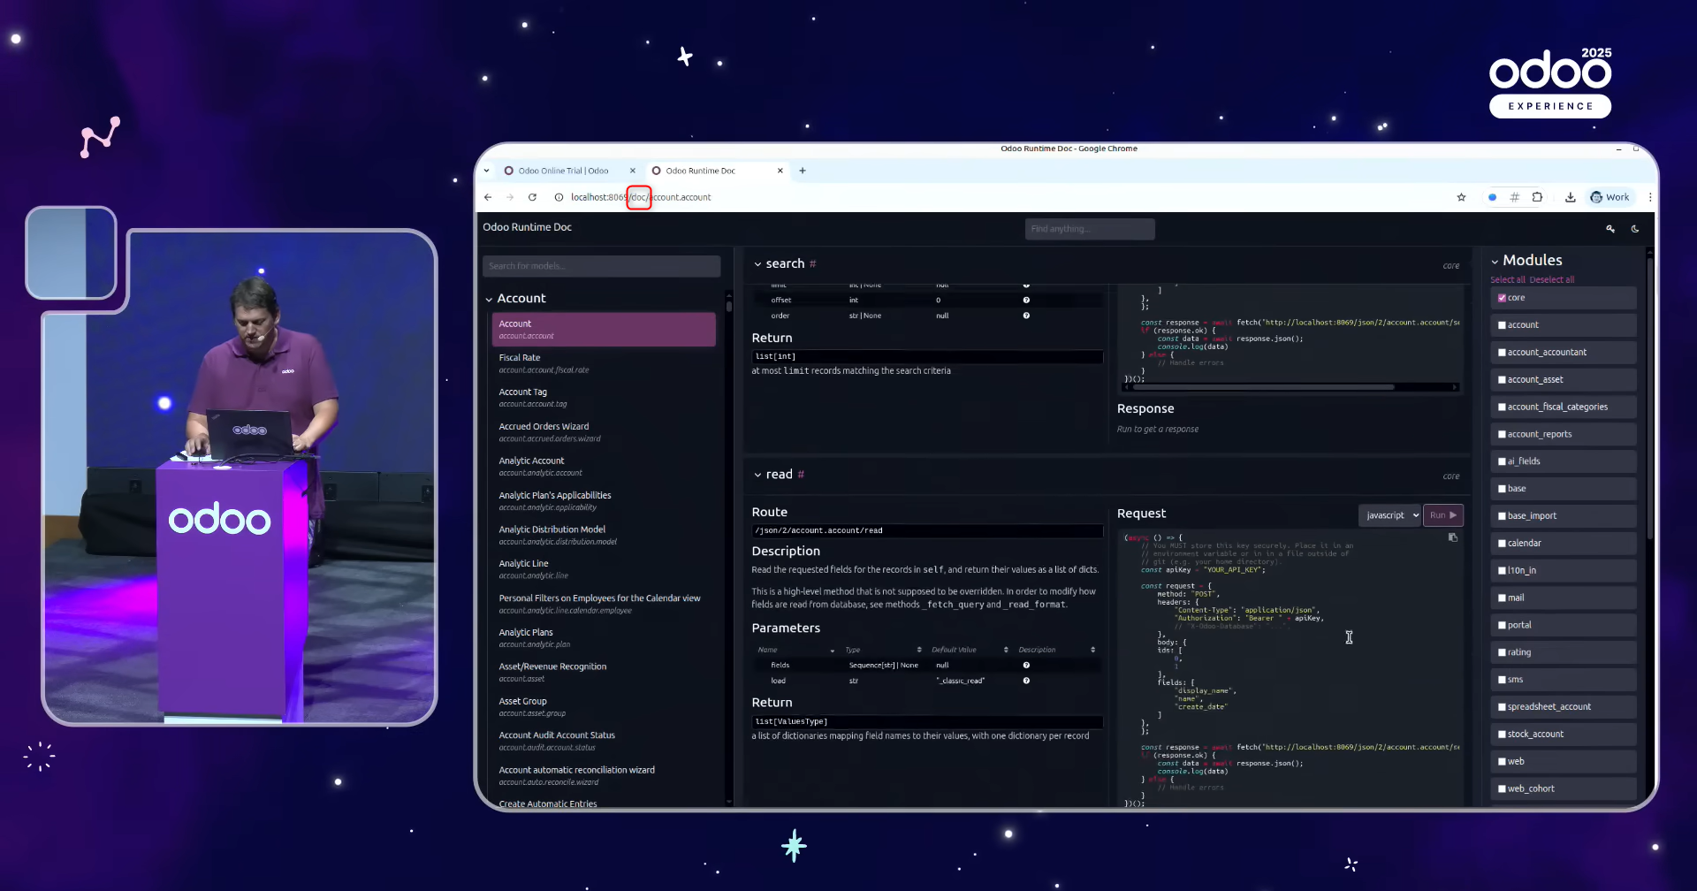Open the blue circle extension icon
The image size is (1697, 891).
(1492, 197)
